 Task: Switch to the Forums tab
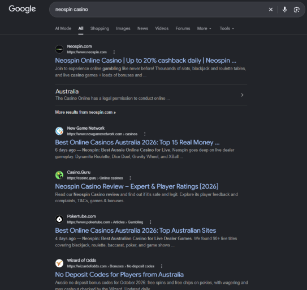pyautogui.click(x=183, y=28)
